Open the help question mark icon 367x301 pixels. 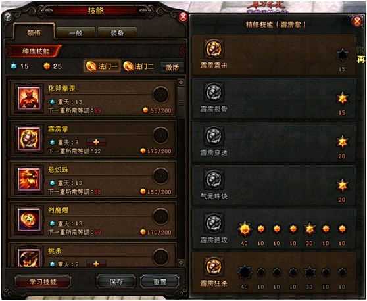(x=8, y=17)
